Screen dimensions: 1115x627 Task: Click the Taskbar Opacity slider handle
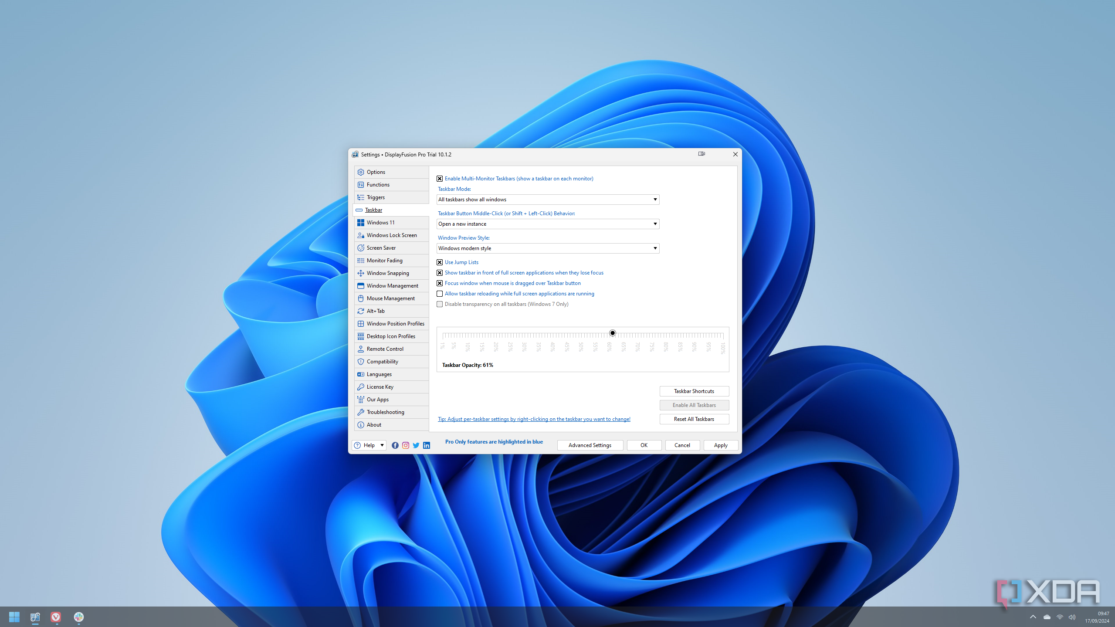click(x=612, y=333)
